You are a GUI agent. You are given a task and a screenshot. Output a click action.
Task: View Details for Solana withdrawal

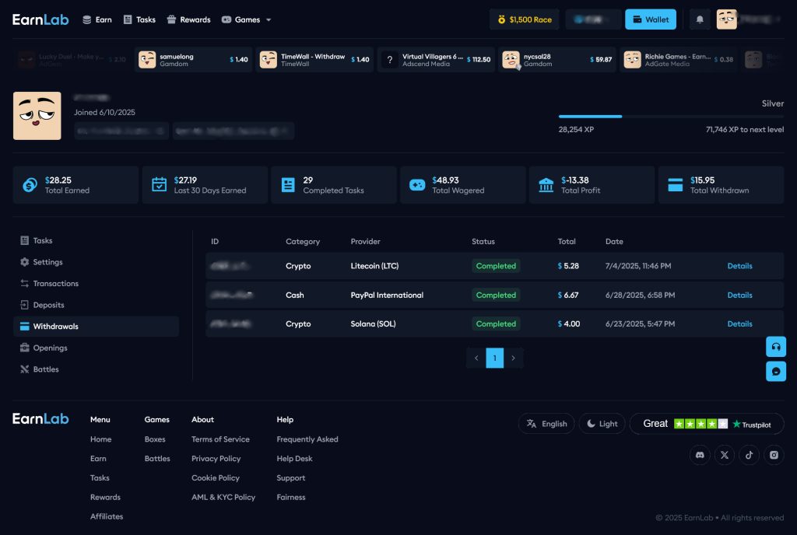coord(739,323)
